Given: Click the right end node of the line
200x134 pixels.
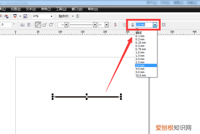Looking at the screenshot, I should pyautogui.click(x=119, y=97).
